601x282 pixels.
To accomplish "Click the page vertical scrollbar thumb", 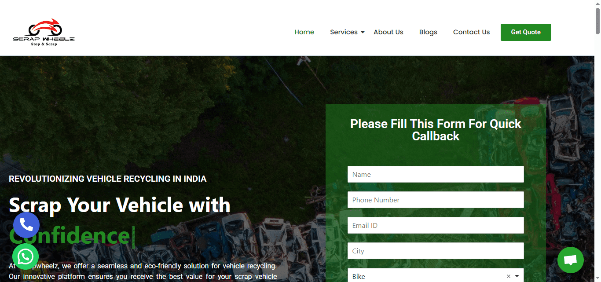I will point(597,21).
